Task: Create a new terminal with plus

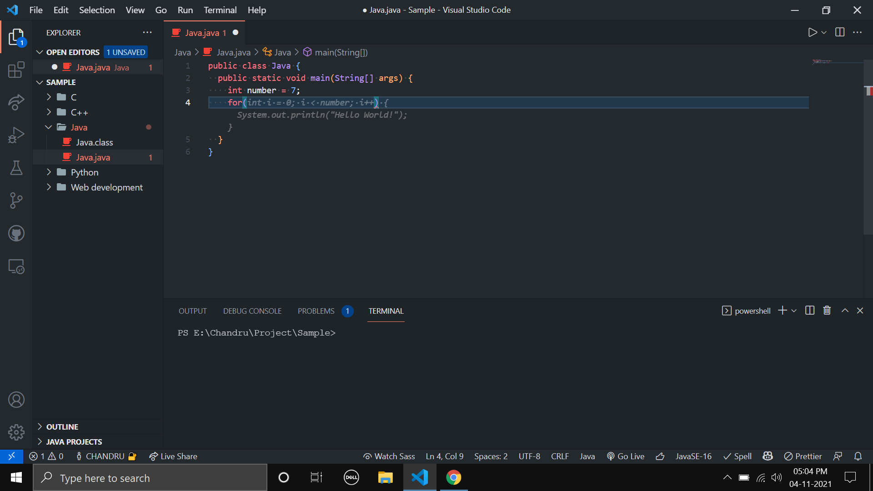Action: pyautogui.click(x=783, y=311)
